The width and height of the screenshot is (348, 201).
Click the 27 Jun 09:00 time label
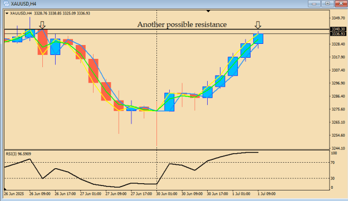click(x=116, y=194)
